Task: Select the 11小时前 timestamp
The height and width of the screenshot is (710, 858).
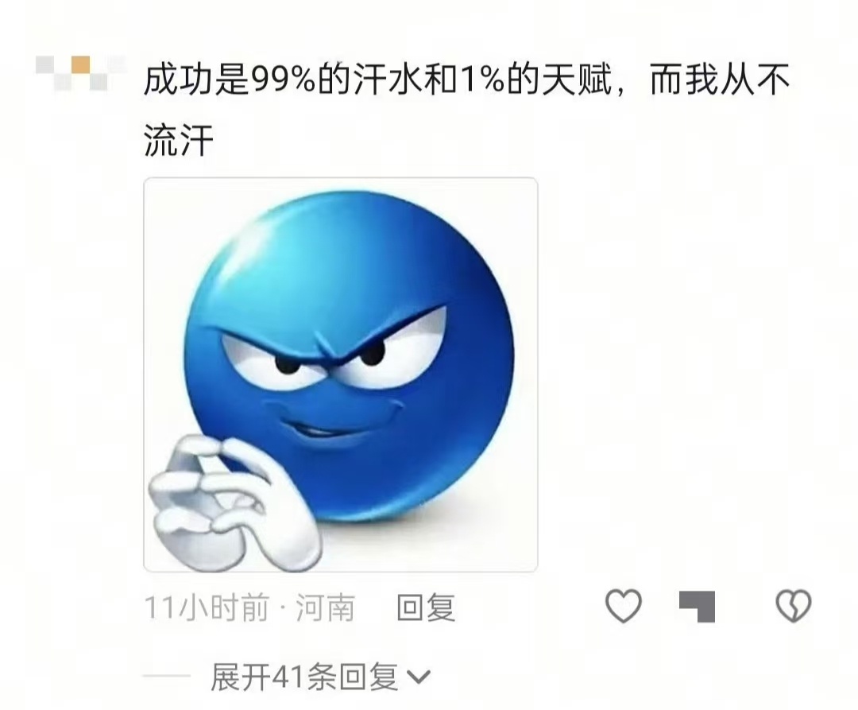Action: [x=207, y=607]
